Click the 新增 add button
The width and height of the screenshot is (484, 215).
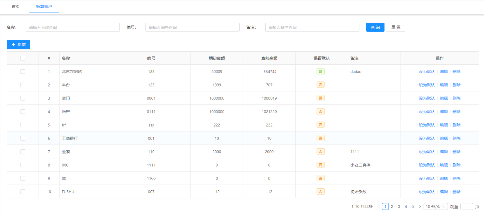(x=19, y=44)
